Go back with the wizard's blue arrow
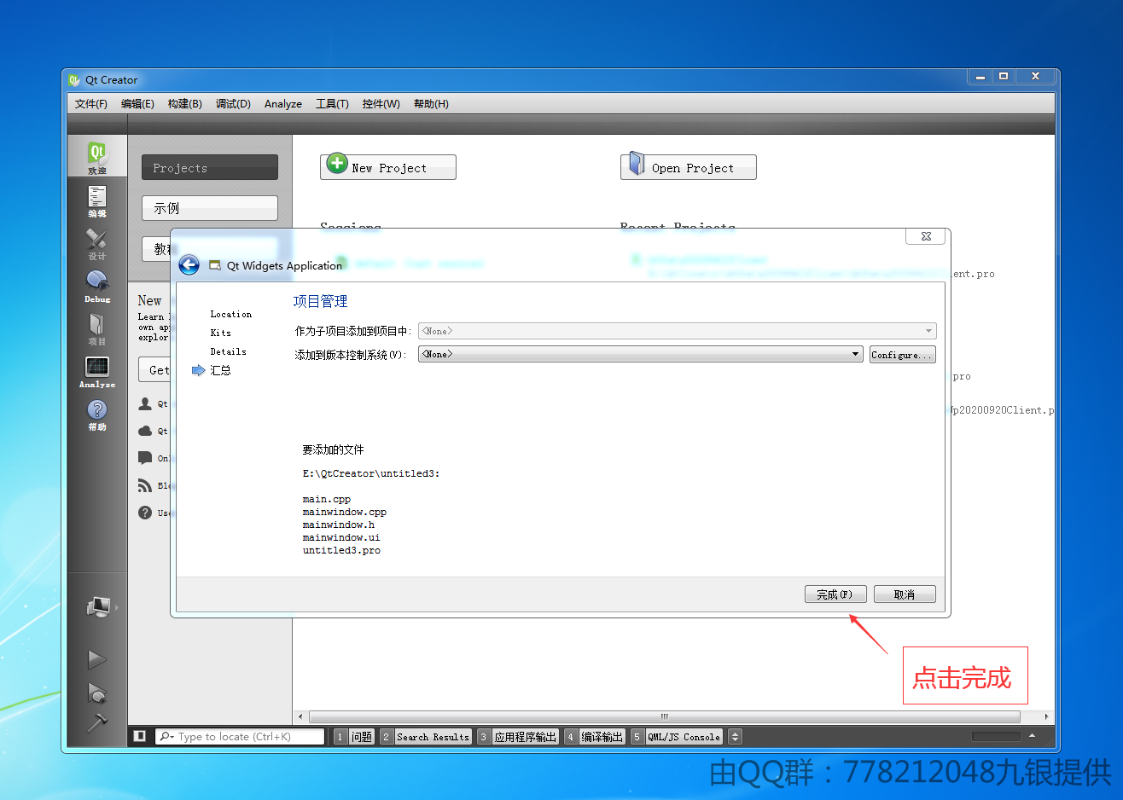The image size is (1123, 800). (189, 265)
